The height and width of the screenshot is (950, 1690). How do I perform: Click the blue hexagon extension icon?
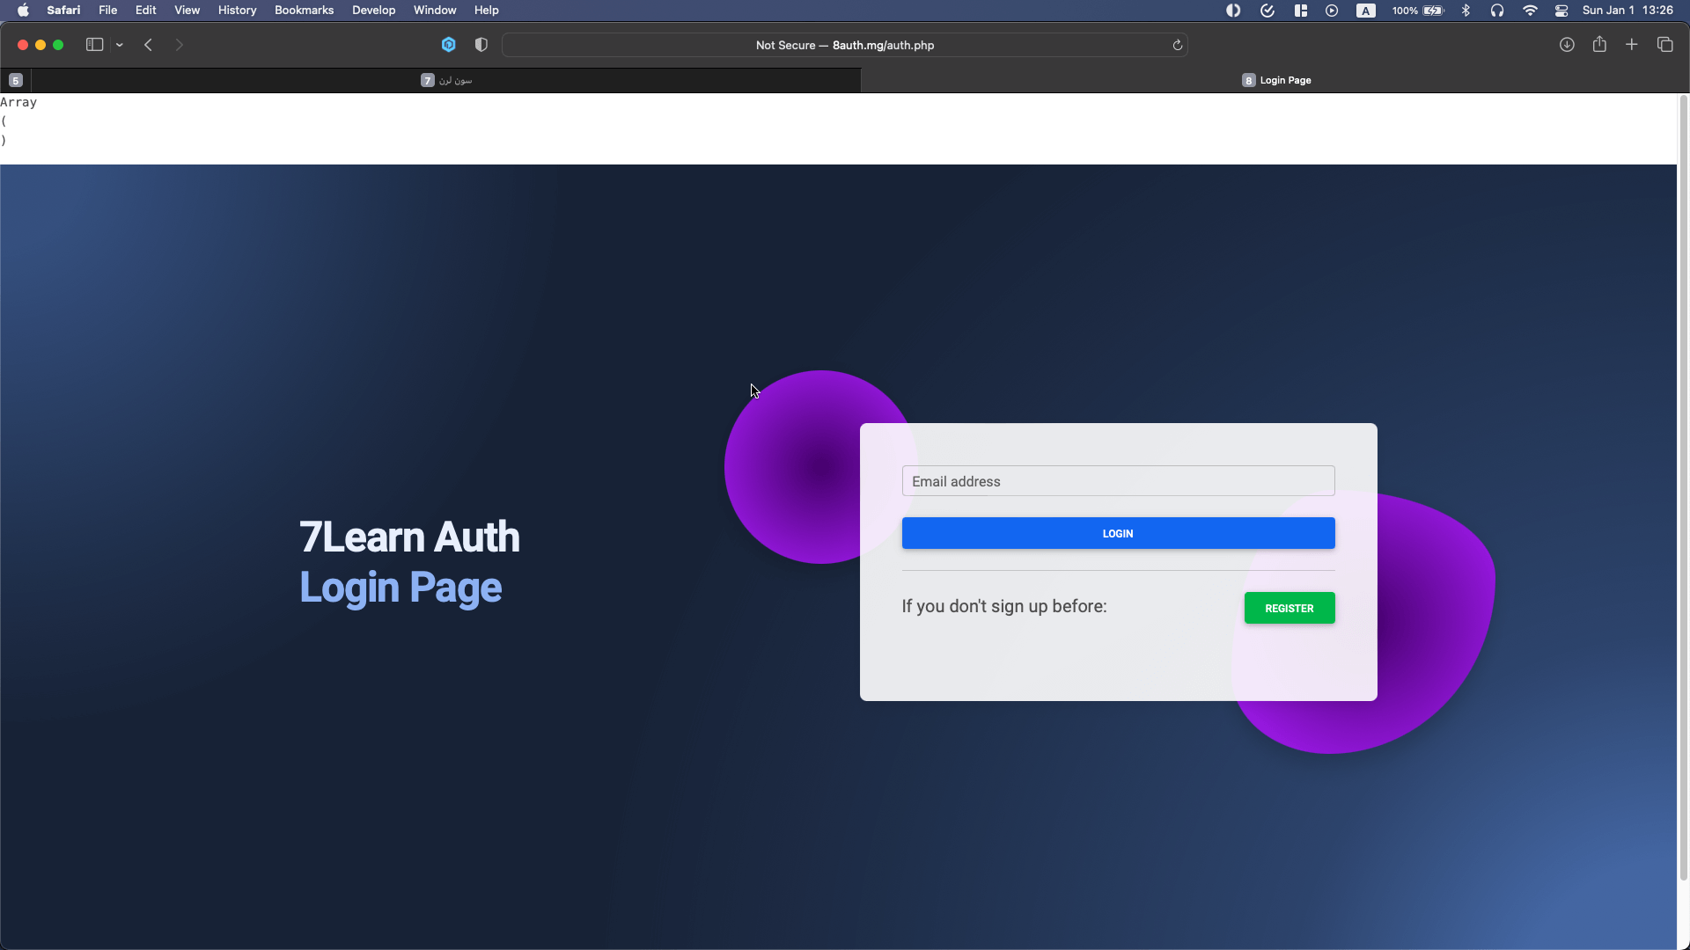click(449, 45)
